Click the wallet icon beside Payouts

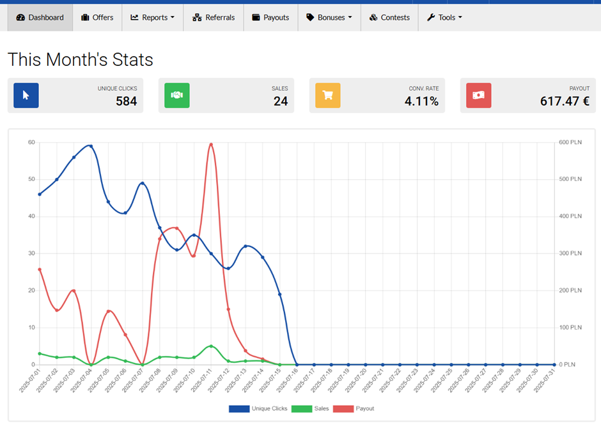coord(256,17)
